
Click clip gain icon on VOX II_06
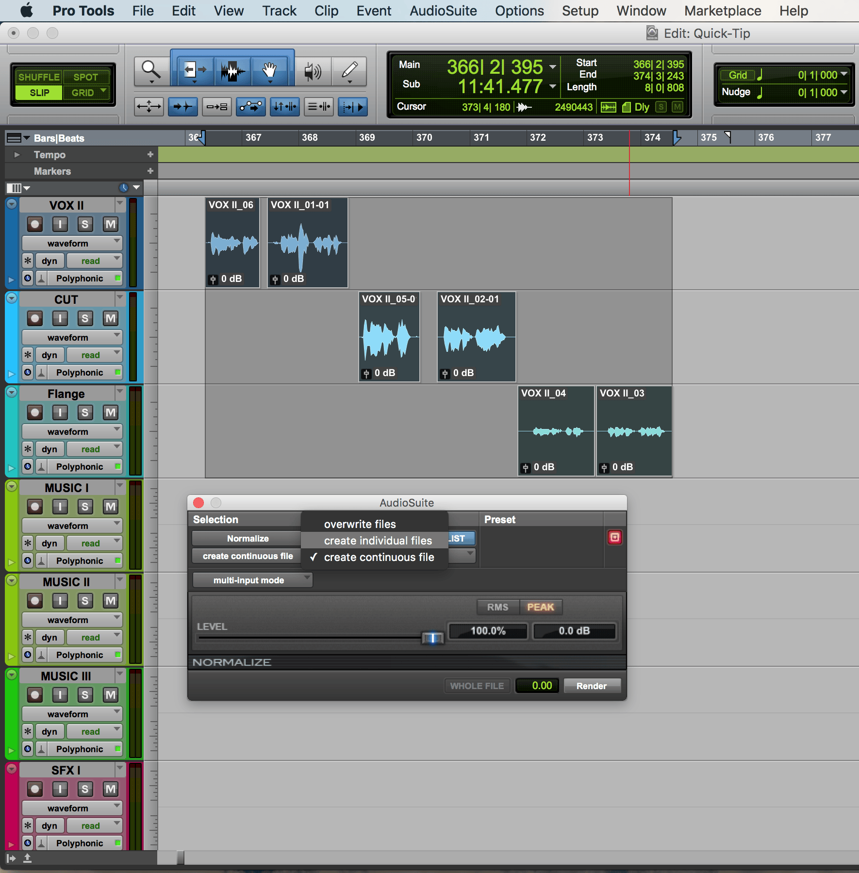pos(213,279)
